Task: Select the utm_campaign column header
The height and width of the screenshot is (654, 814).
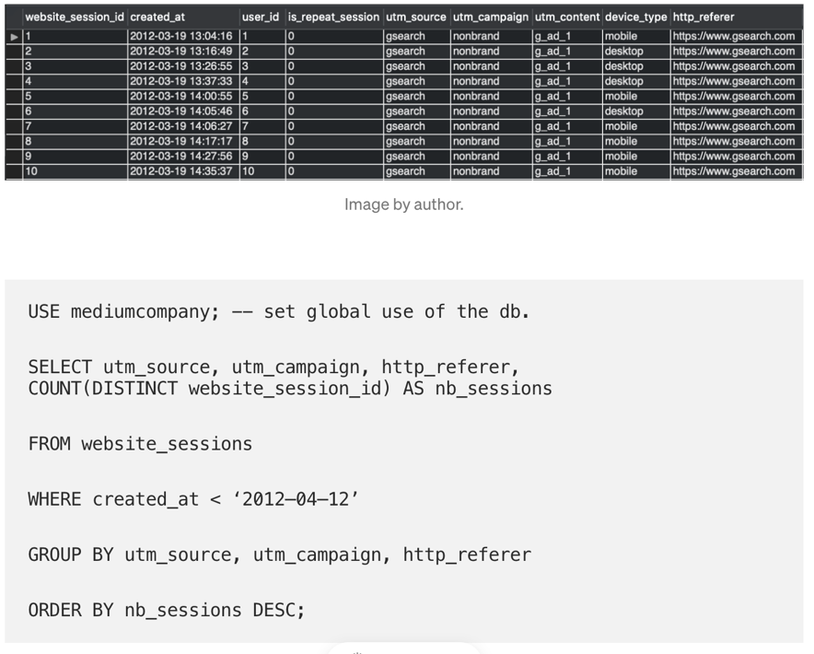Action: tap(490, 17)
